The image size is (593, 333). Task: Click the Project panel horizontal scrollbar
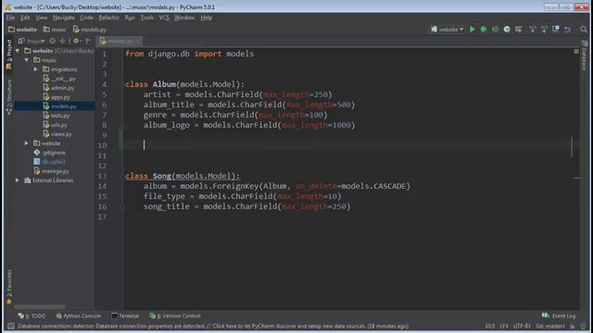[x=40, y=307]
